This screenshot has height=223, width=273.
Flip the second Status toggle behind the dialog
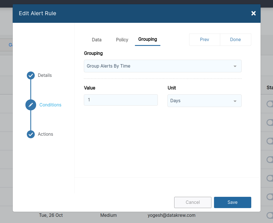click(270, 122)
